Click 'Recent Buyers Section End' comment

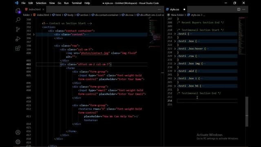[x=200, y=22]
